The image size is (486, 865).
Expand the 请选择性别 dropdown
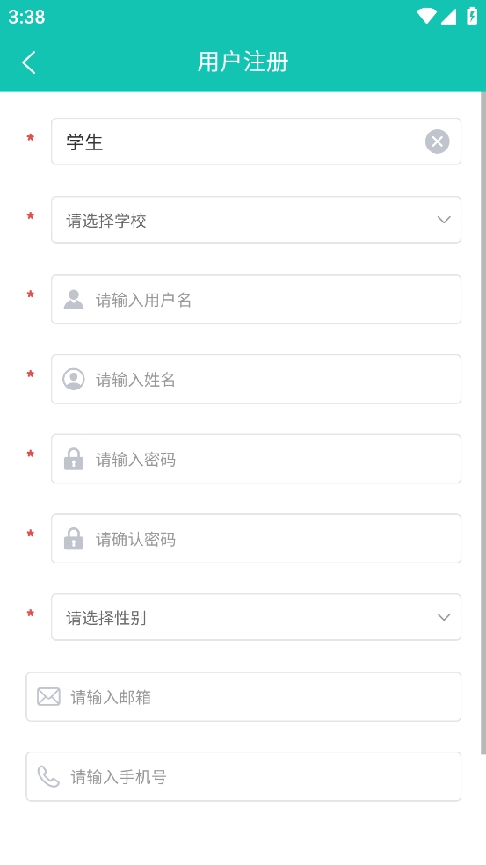pyautogui.click(x=256, y=617)
